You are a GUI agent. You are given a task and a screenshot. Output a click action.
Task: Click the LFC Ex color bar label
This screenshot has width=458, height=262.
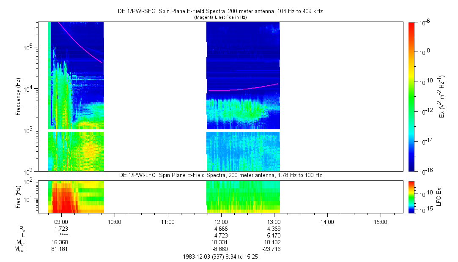439,197
